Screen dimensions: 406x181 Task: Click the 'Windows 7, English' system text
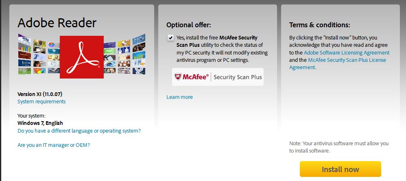pyautogui.click(x=40, y=123)
